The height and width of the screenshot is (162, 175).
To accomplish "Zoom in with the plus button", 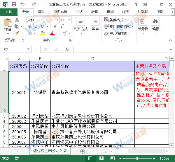I will [x=154, y=159].
